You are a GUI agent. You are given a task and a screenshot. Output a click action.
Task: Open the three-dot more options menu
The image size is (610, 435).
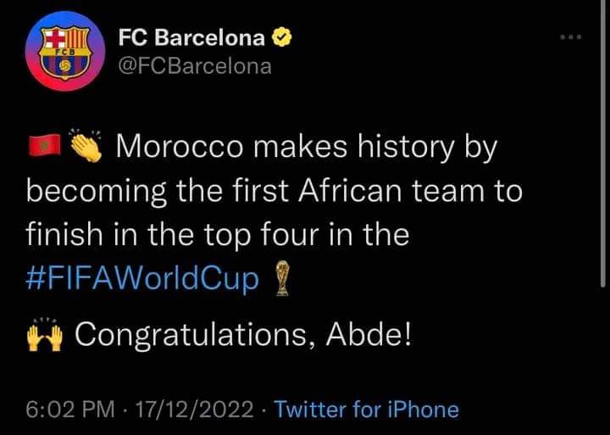(x=571, y=37)
